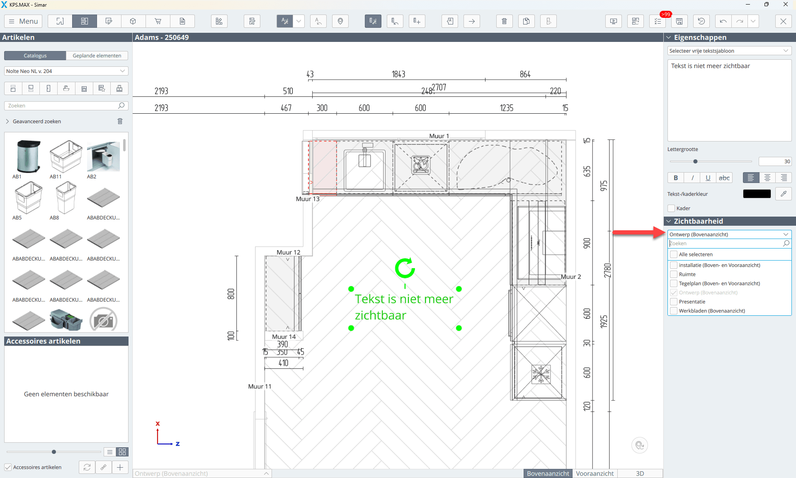Screen dimensions: 796x478
Task: Click the Bold formatting button
Action: click(x=675, y=178)
